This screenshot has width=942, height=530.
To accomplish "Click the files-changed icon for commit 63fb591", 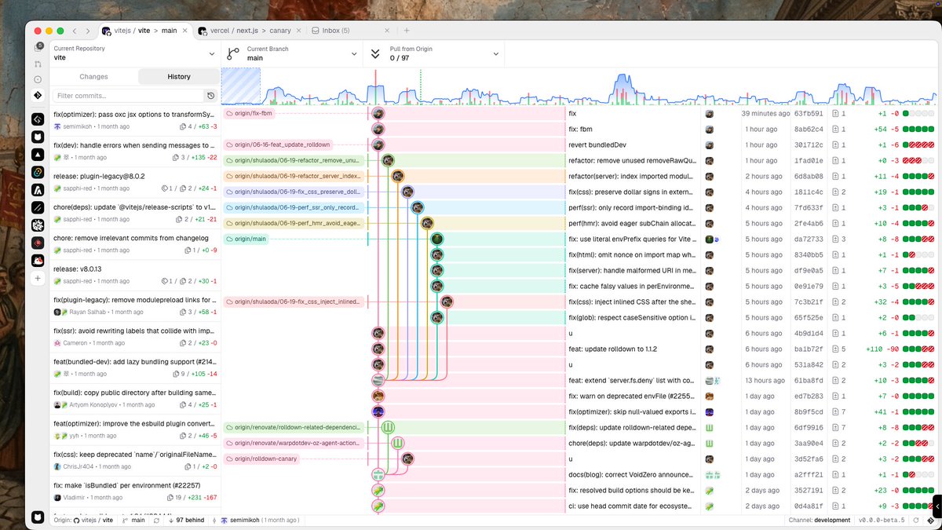I will click(x=835, y=113).
